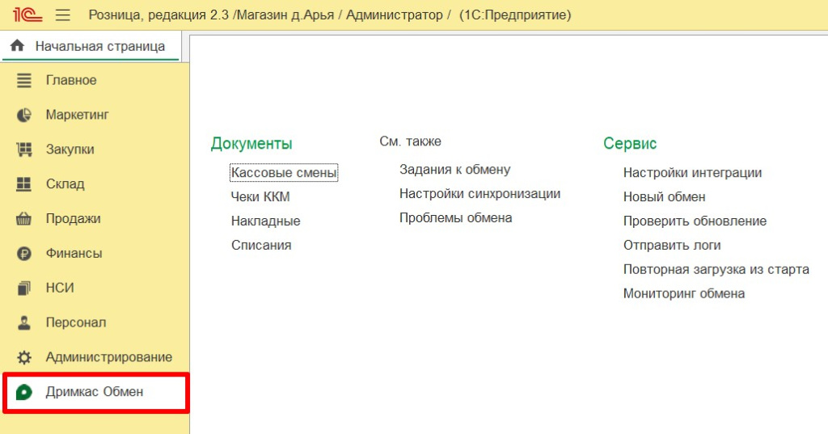Click the Персонал person icon
Screen dimensions: 828x434
tap(24, 322)
